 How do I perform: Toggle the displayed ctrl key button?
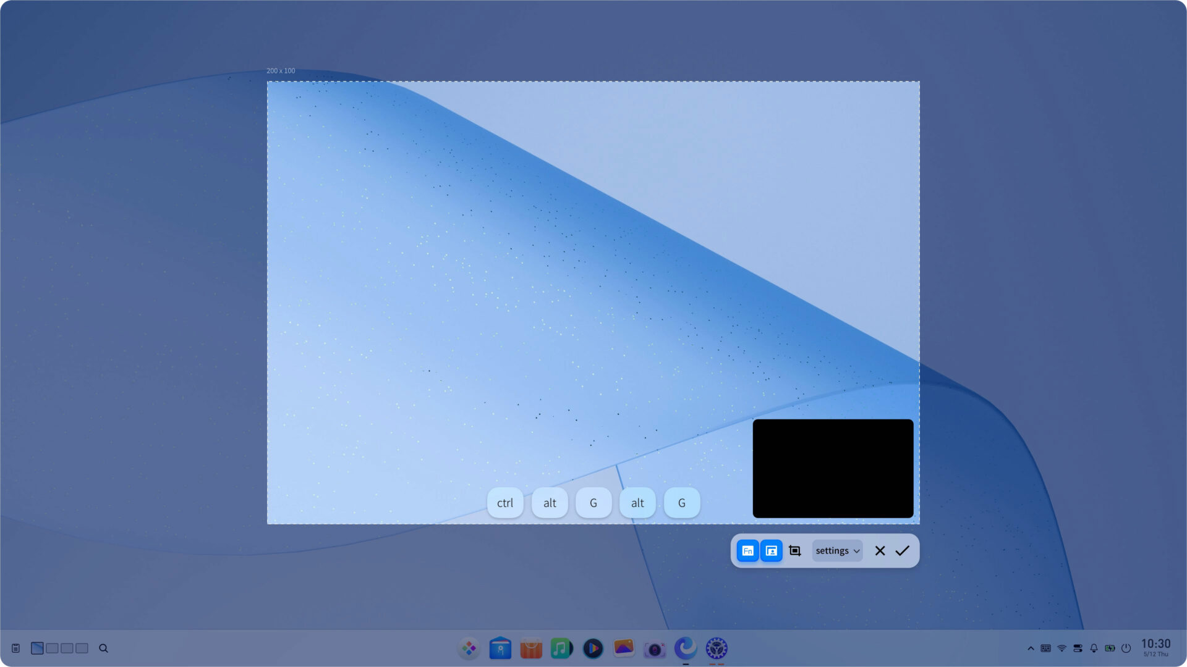click(x=505, y=503)
